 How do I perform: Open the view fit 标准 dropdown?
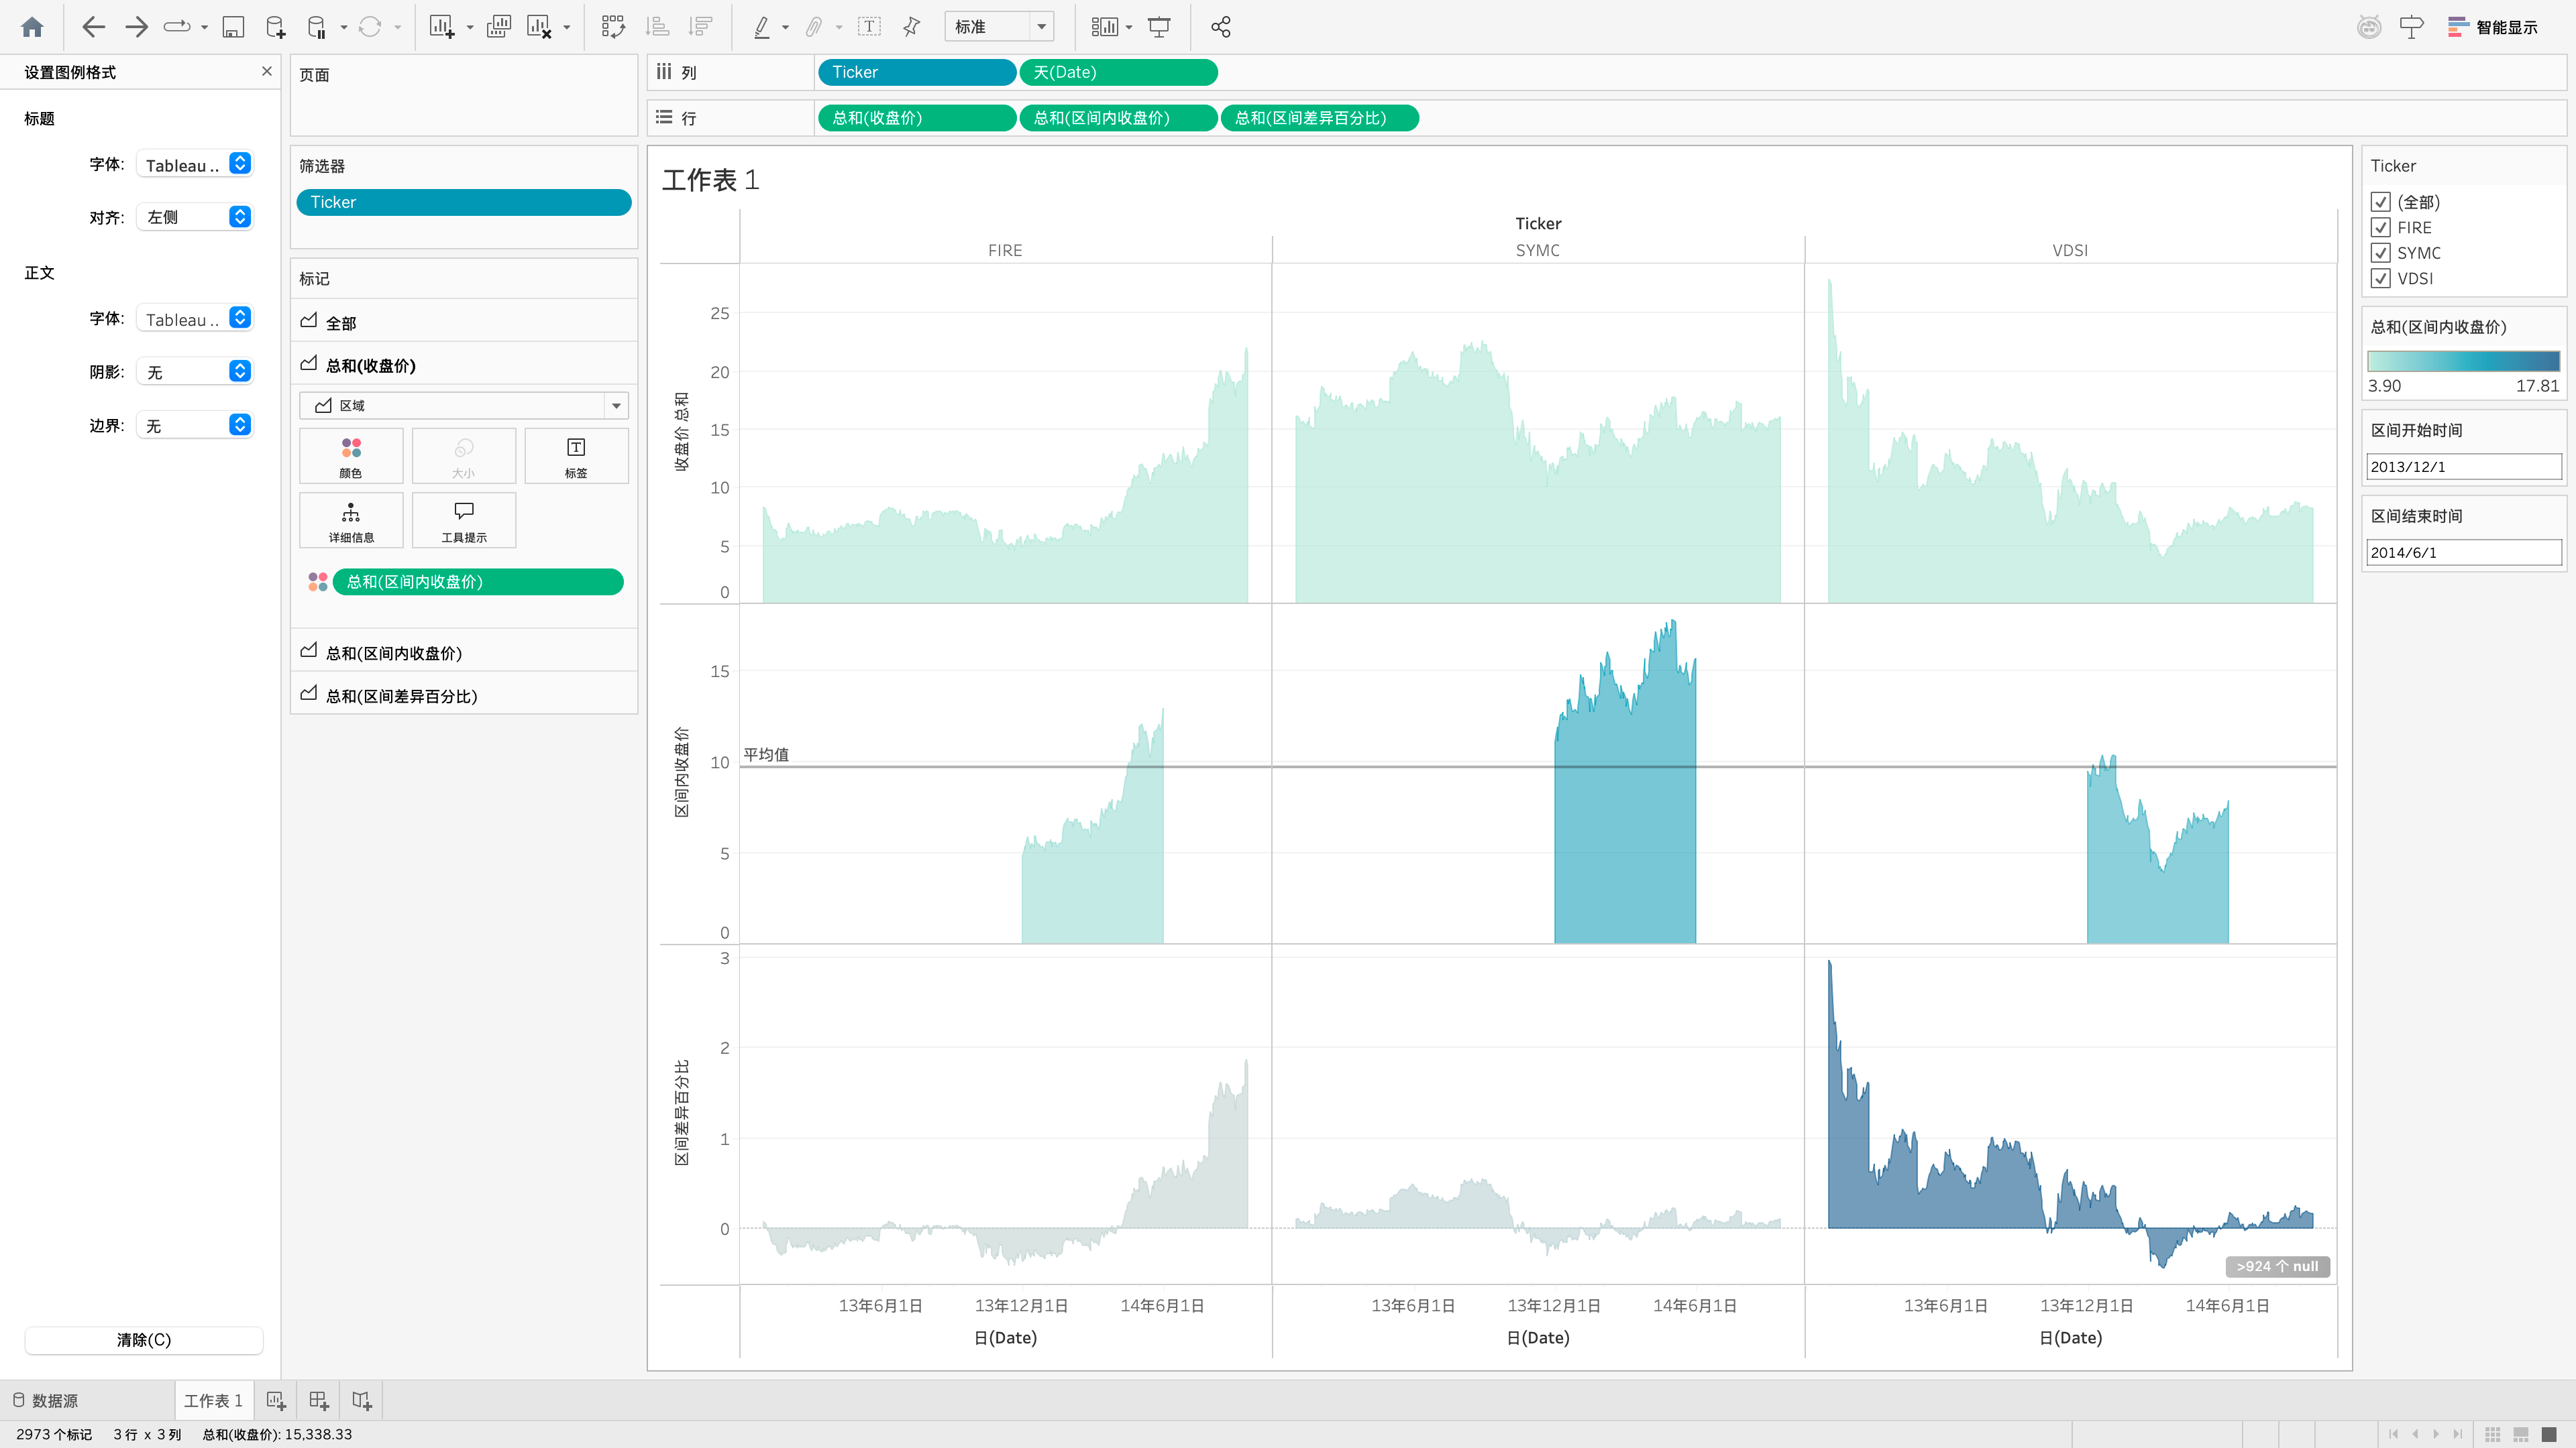(x=999, y=27)
